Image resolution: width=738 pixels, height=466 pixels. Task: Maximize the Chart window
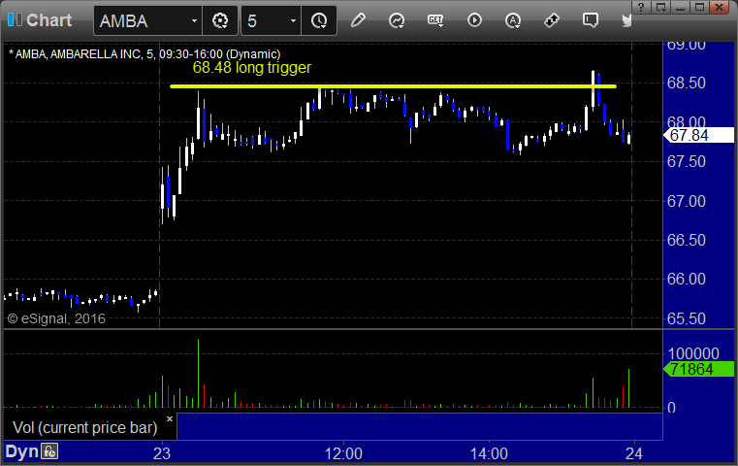(699, 7)
